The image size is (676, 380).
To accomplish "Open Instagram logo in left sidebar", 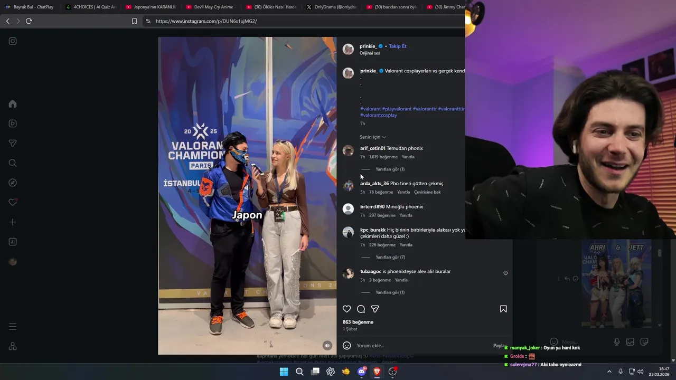I will [13, 41].
